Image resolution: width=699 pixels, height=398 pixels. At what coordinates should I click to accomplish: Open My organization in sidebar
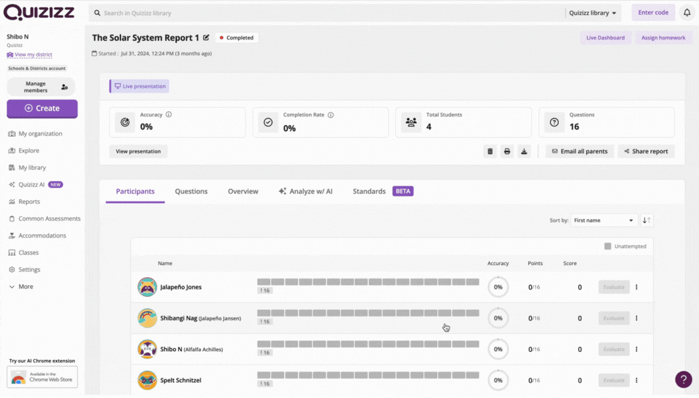(x=36, y=134)
